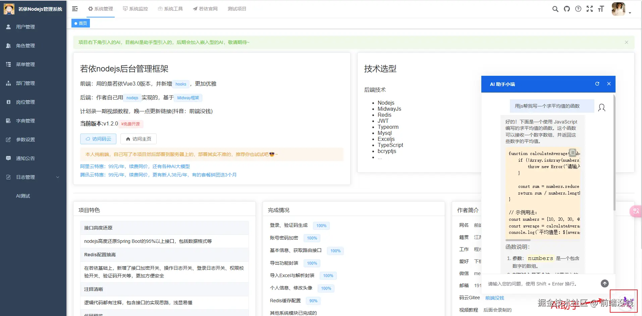Screen dimensions: 642x316
Task: Click the 若依Nodejs管理系统 logo
Action: coord(33,9)
